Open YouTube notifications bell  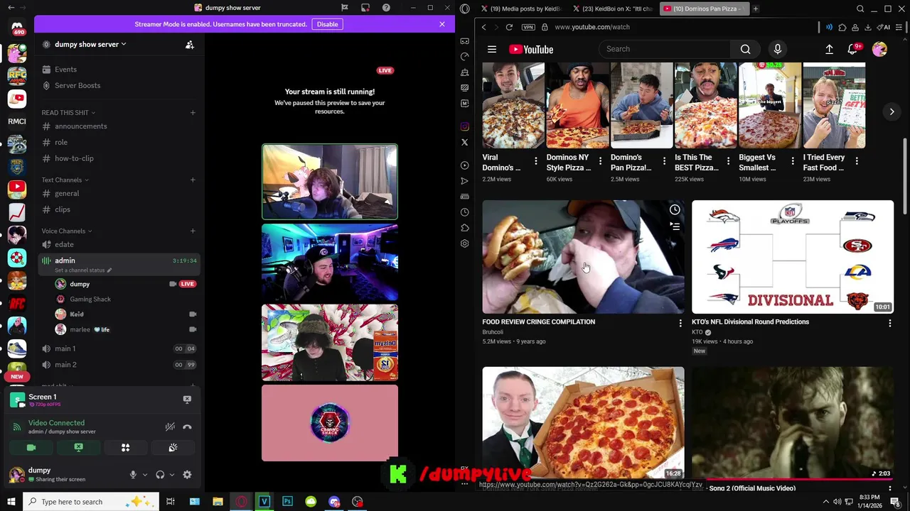[852, 49]
